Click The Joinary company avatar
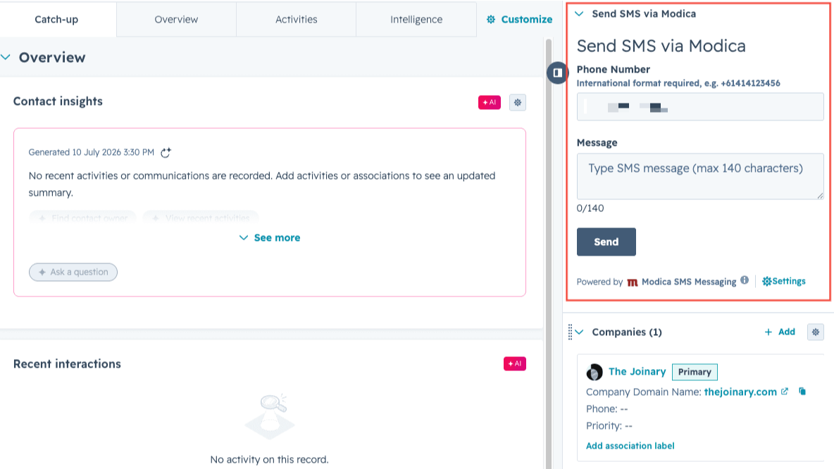Screen dimensions: 834x469 [x=594, y=372]
